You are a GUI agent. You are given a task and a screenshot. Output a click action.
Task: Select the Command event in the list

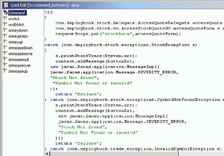(x=17, y=13)
